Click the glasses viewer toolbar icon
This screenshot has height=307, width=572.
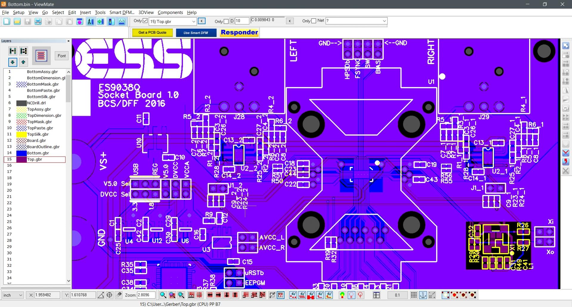click(122, 21)
